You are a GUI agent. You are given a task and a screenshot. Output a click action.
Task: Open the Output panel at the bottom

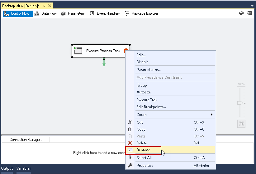point(7,168)
